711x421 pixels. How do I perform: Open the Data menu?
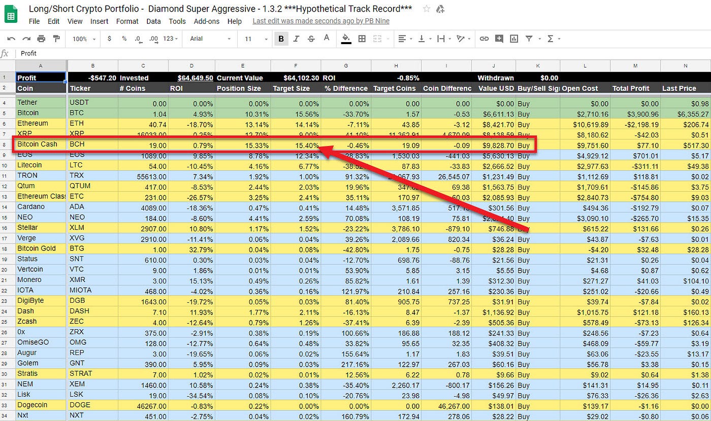click(153, 21)
